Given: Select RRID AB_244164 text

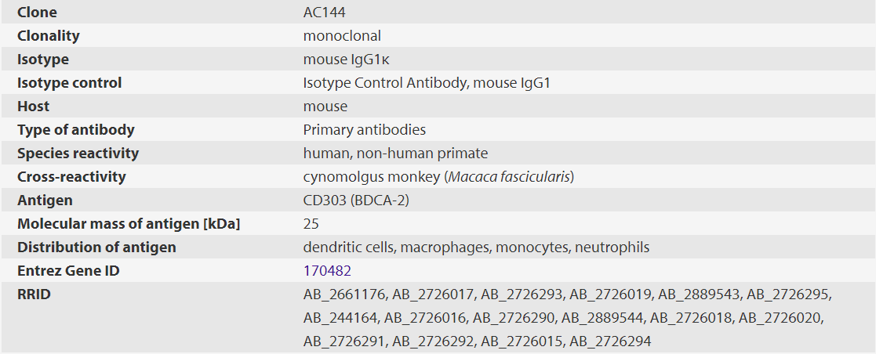Looking at the screenshot, I should tap(340, 318).
